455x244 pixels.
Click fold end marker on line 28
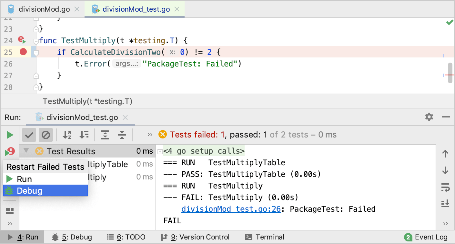[36, 87]
